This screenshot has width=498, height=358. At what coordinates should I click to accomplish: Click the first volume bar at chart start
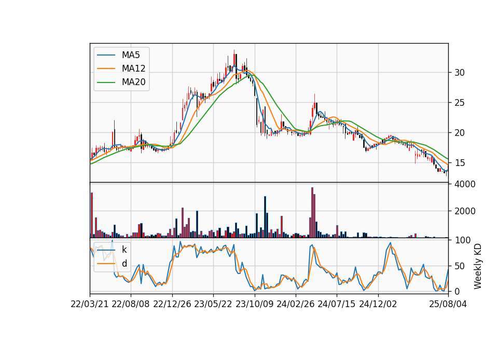(92, 215)
